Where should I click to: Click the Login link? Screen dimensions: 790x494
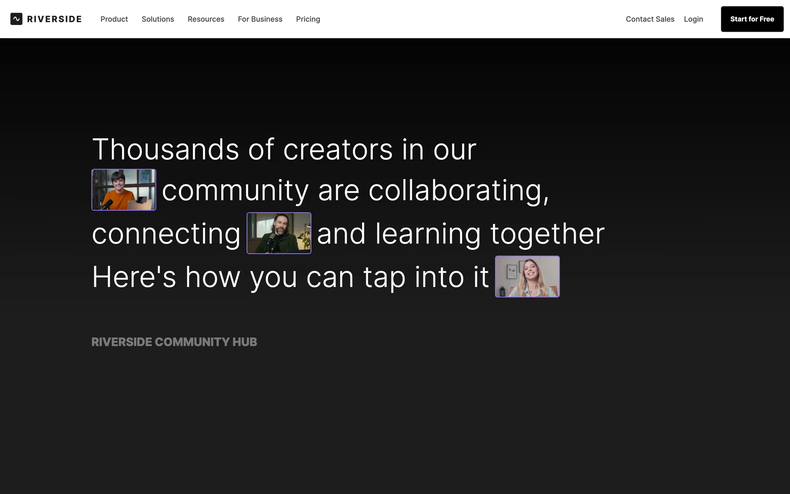pyautogui.click(x=693, y=19)
